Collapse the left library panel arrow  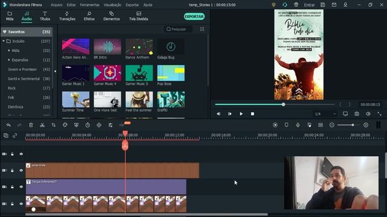click(x=55, y=71)
